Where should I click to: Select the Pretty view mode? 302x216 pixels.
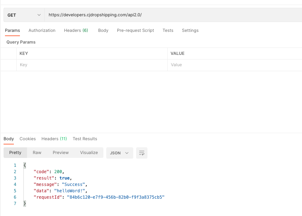[15, 153]
